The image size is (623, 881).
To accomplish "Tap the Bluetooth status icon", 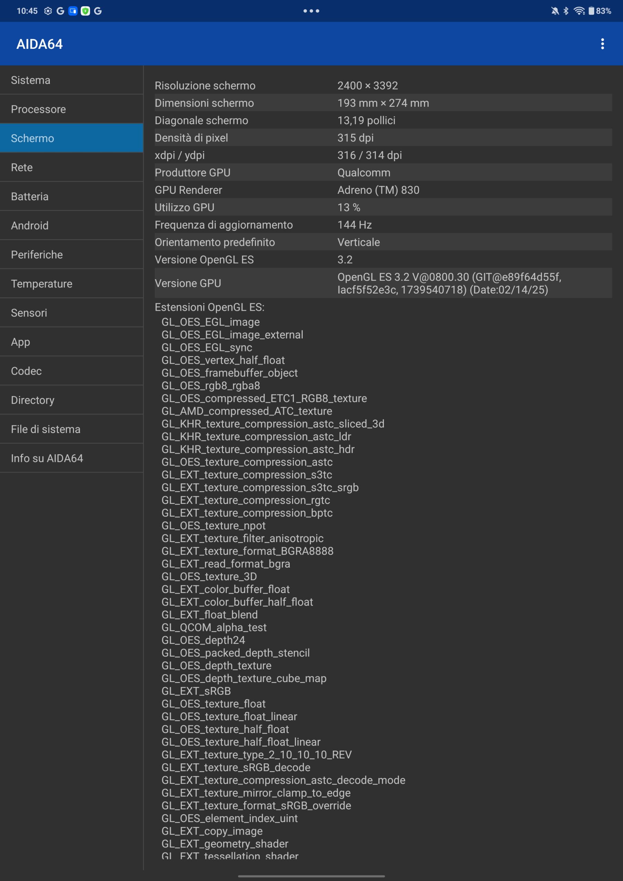I will pyautogui.click(x=566, y=11).
